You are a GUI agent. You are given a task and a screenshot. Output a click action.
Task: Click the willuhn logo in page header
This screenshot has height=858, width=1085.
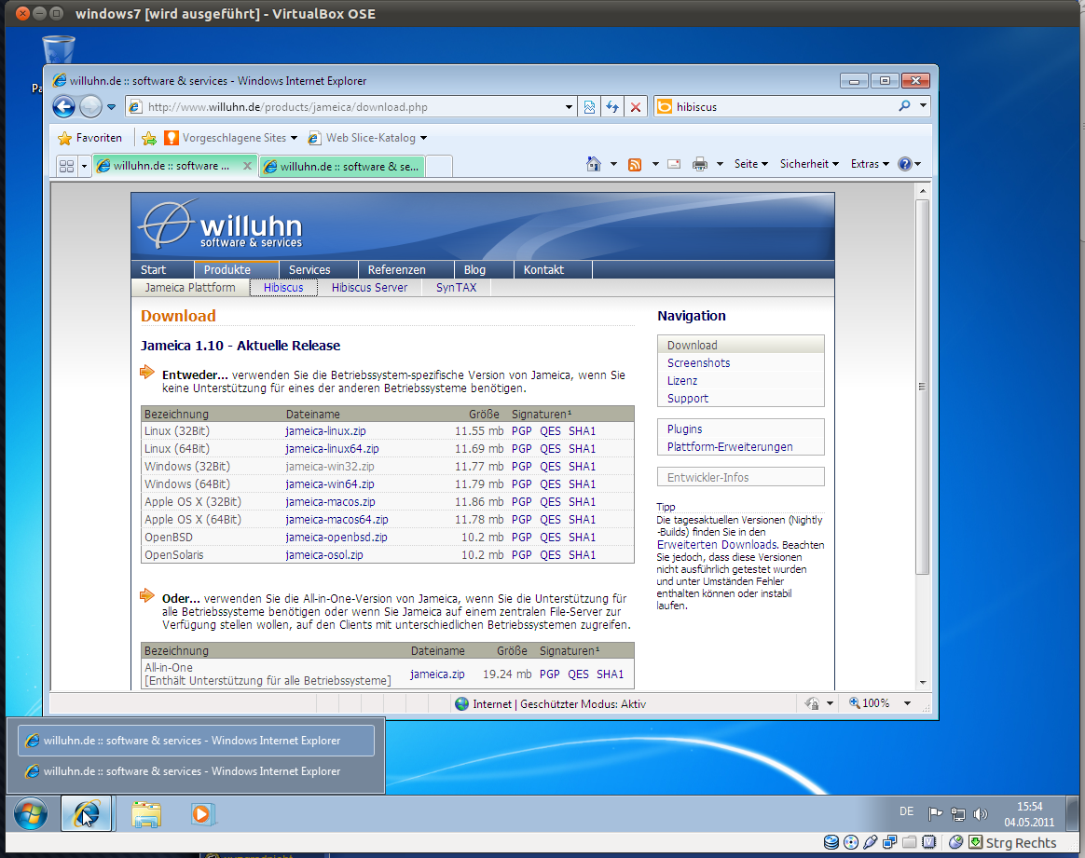[x=222, y=225]
